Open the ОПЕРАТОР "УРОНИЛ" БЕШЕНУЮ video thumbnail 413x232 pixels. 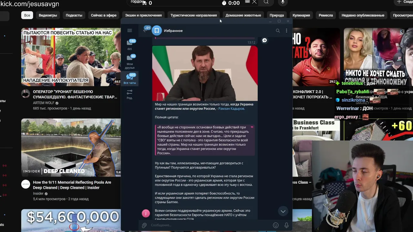71,57
